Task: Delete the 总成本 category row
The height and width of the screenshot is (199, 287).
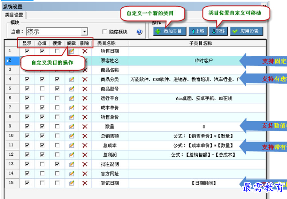Action: [85, 145]
